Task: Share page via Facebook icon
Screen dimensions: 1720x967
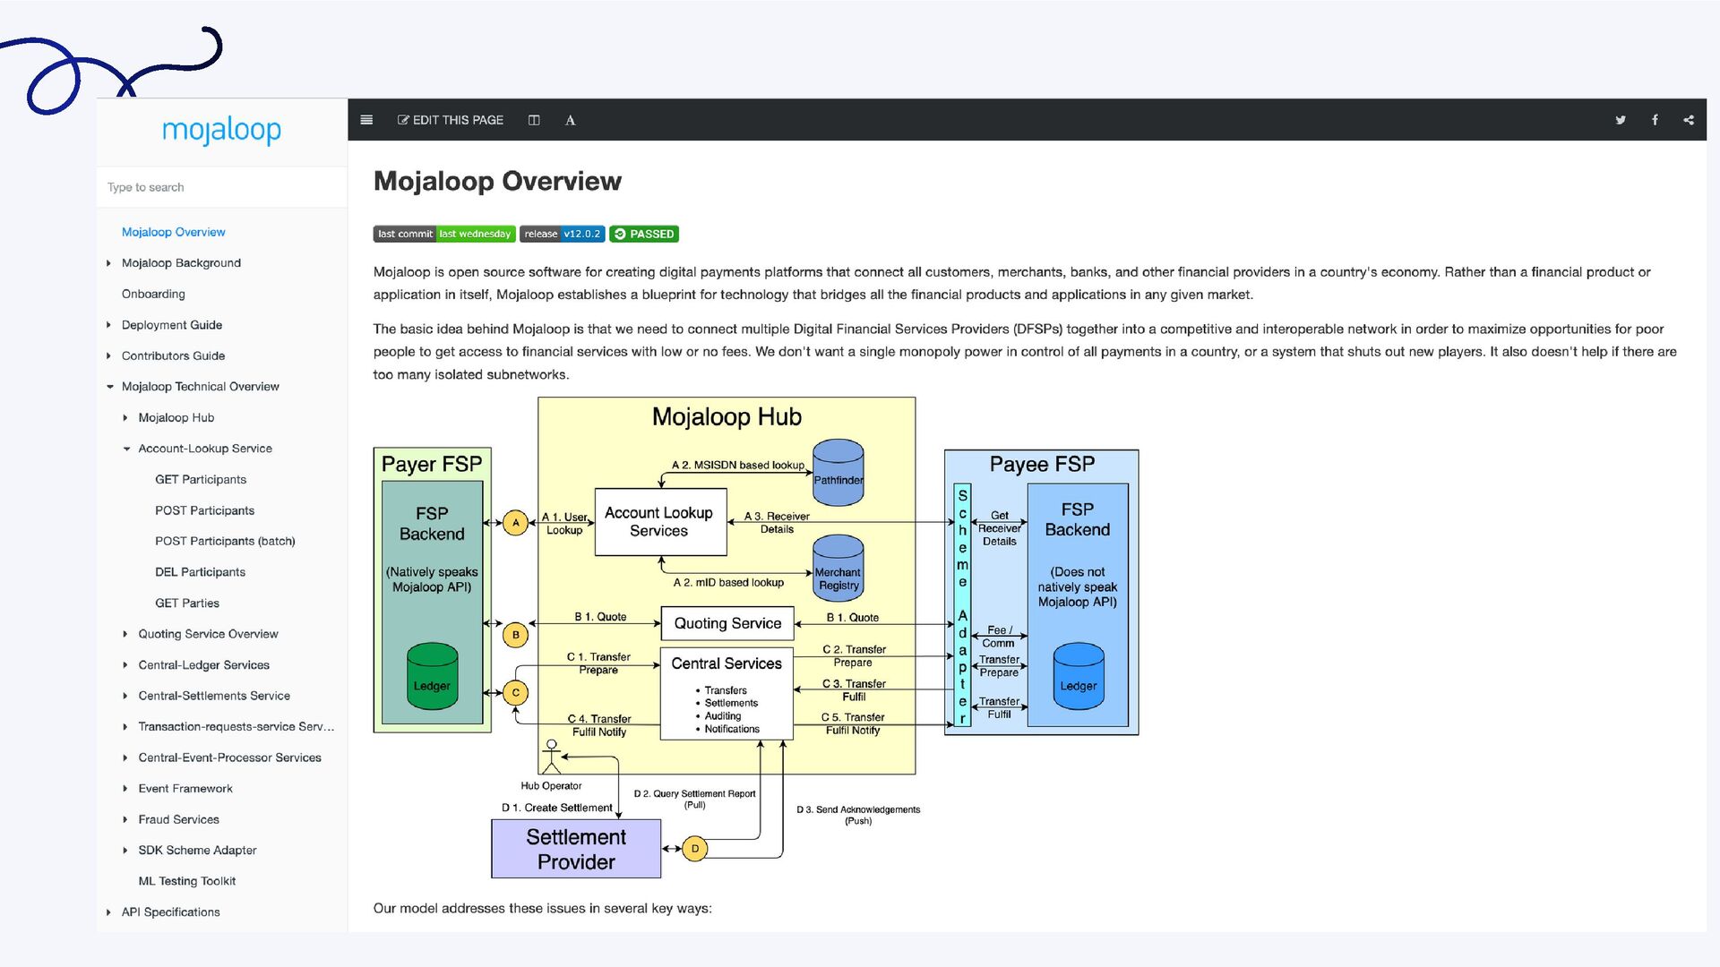Action: click(1655, 120)
